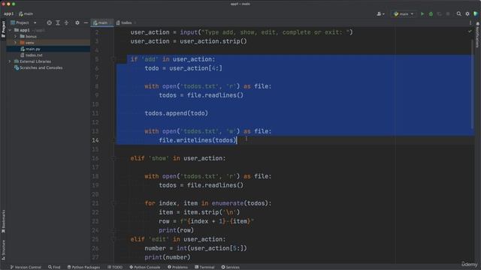
Task: Expand the venv folder
Action: 15,43
